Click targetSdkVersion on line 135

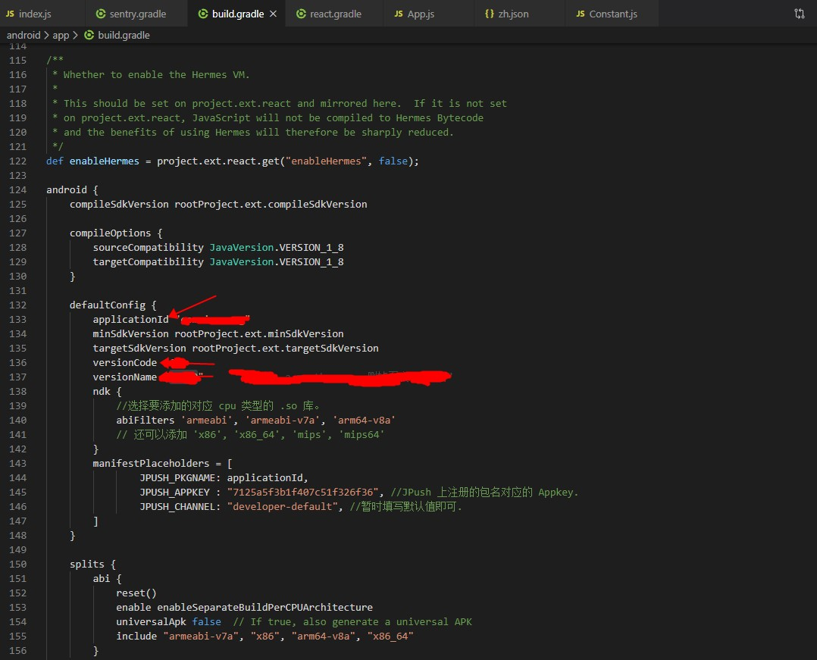coord(139,348)
